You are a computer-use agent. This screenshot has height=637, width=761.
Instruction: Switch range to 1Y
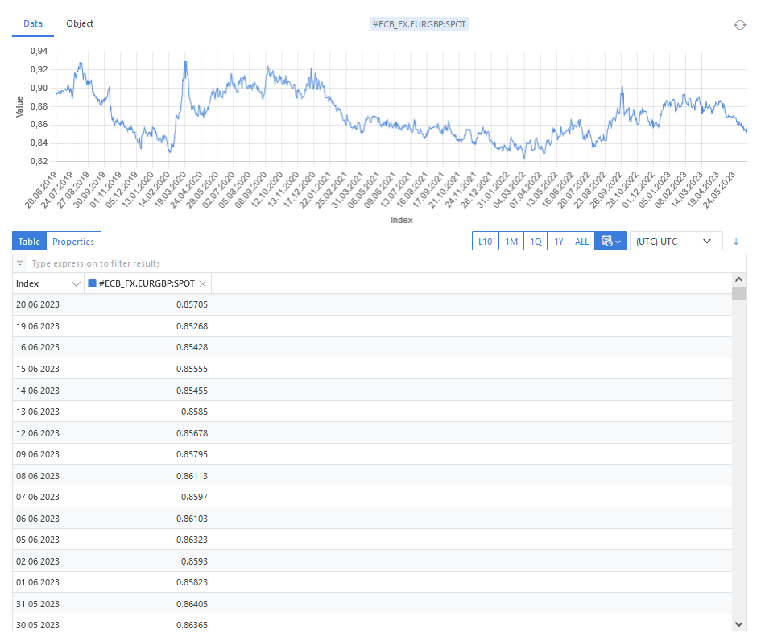(x=558, y=242)
